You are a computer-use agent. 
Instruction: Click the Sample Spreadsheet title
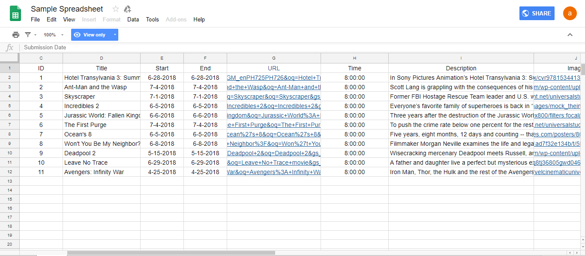(x=67, y=9)
